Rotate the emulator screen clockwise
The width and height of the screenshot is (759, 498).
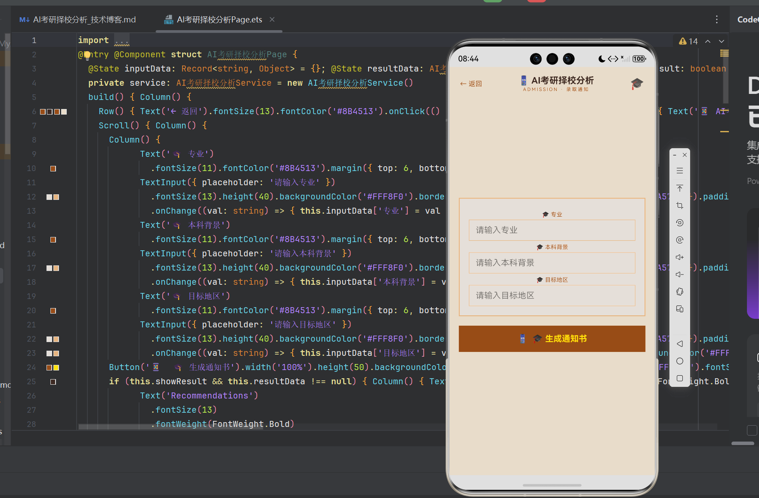coord(680,240)
